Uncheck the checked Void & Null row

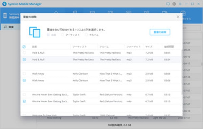tap(24, 59)
